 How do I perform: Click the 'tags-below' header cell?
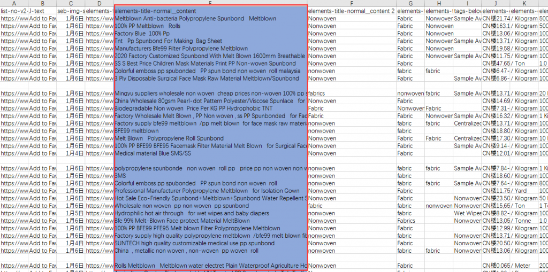tap(467, 11)
